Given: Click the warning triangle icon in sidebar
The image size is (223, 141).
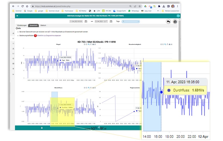Looking at the screenshot, I should [13, 48].
